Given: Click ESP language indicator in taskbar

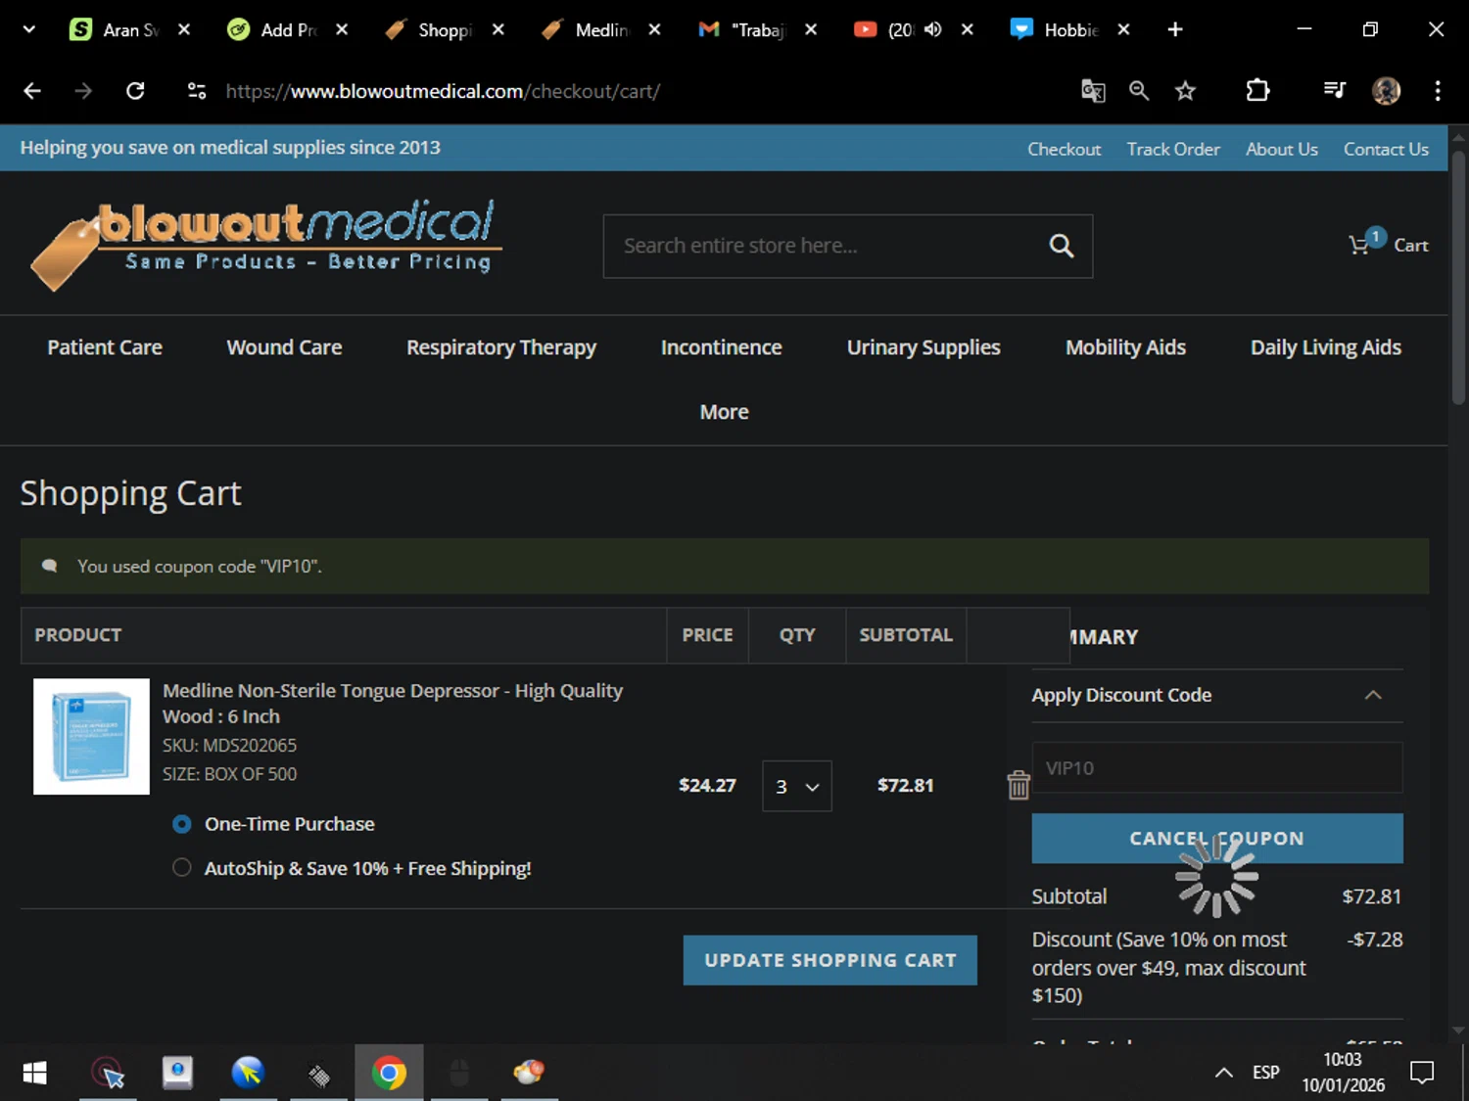Looking at the screenshot, I should coord(1266,1073).
